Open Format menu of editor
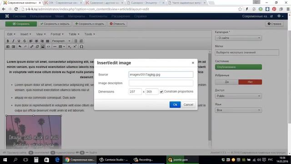 [57, 34]
